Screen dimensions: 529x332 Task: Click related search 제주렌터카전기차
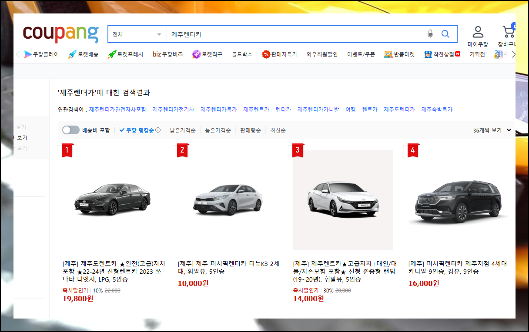173,110
